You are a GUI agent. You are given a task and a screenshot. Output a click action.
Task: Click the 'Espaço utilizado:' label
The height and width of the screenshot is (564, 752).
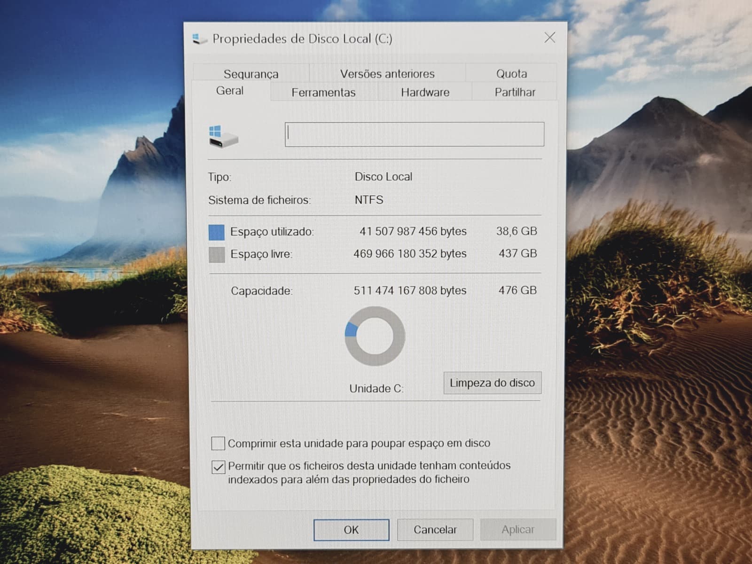click(272, 232)
